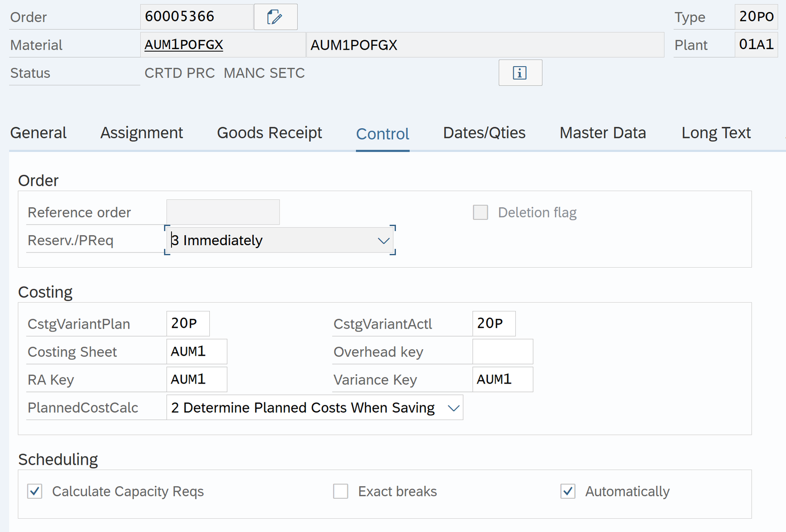
Task: Enable the Exact breaks checkbox
Action: (340, 491)
